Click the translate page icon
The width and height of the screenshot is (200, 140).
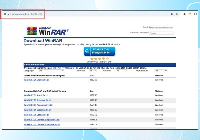pos(172,14)
